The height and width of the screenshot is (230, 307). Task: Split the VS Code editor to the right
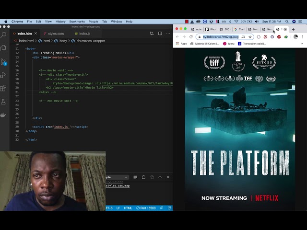tap(160, 34)
